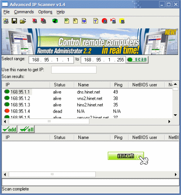
Task: Start scanning with the scan button
Action: (x=137, y=60)
